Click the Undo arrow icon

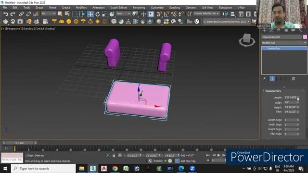(x=6, y=14)
